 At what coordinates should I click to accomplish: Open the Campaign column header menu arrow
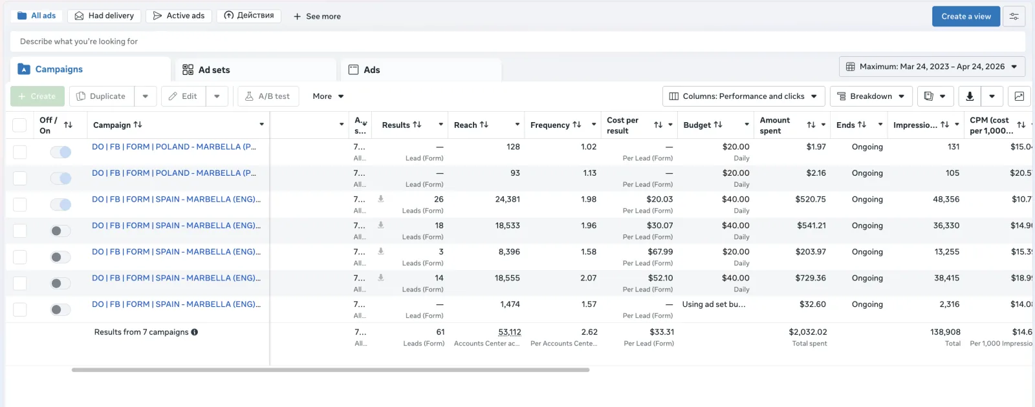261,125
